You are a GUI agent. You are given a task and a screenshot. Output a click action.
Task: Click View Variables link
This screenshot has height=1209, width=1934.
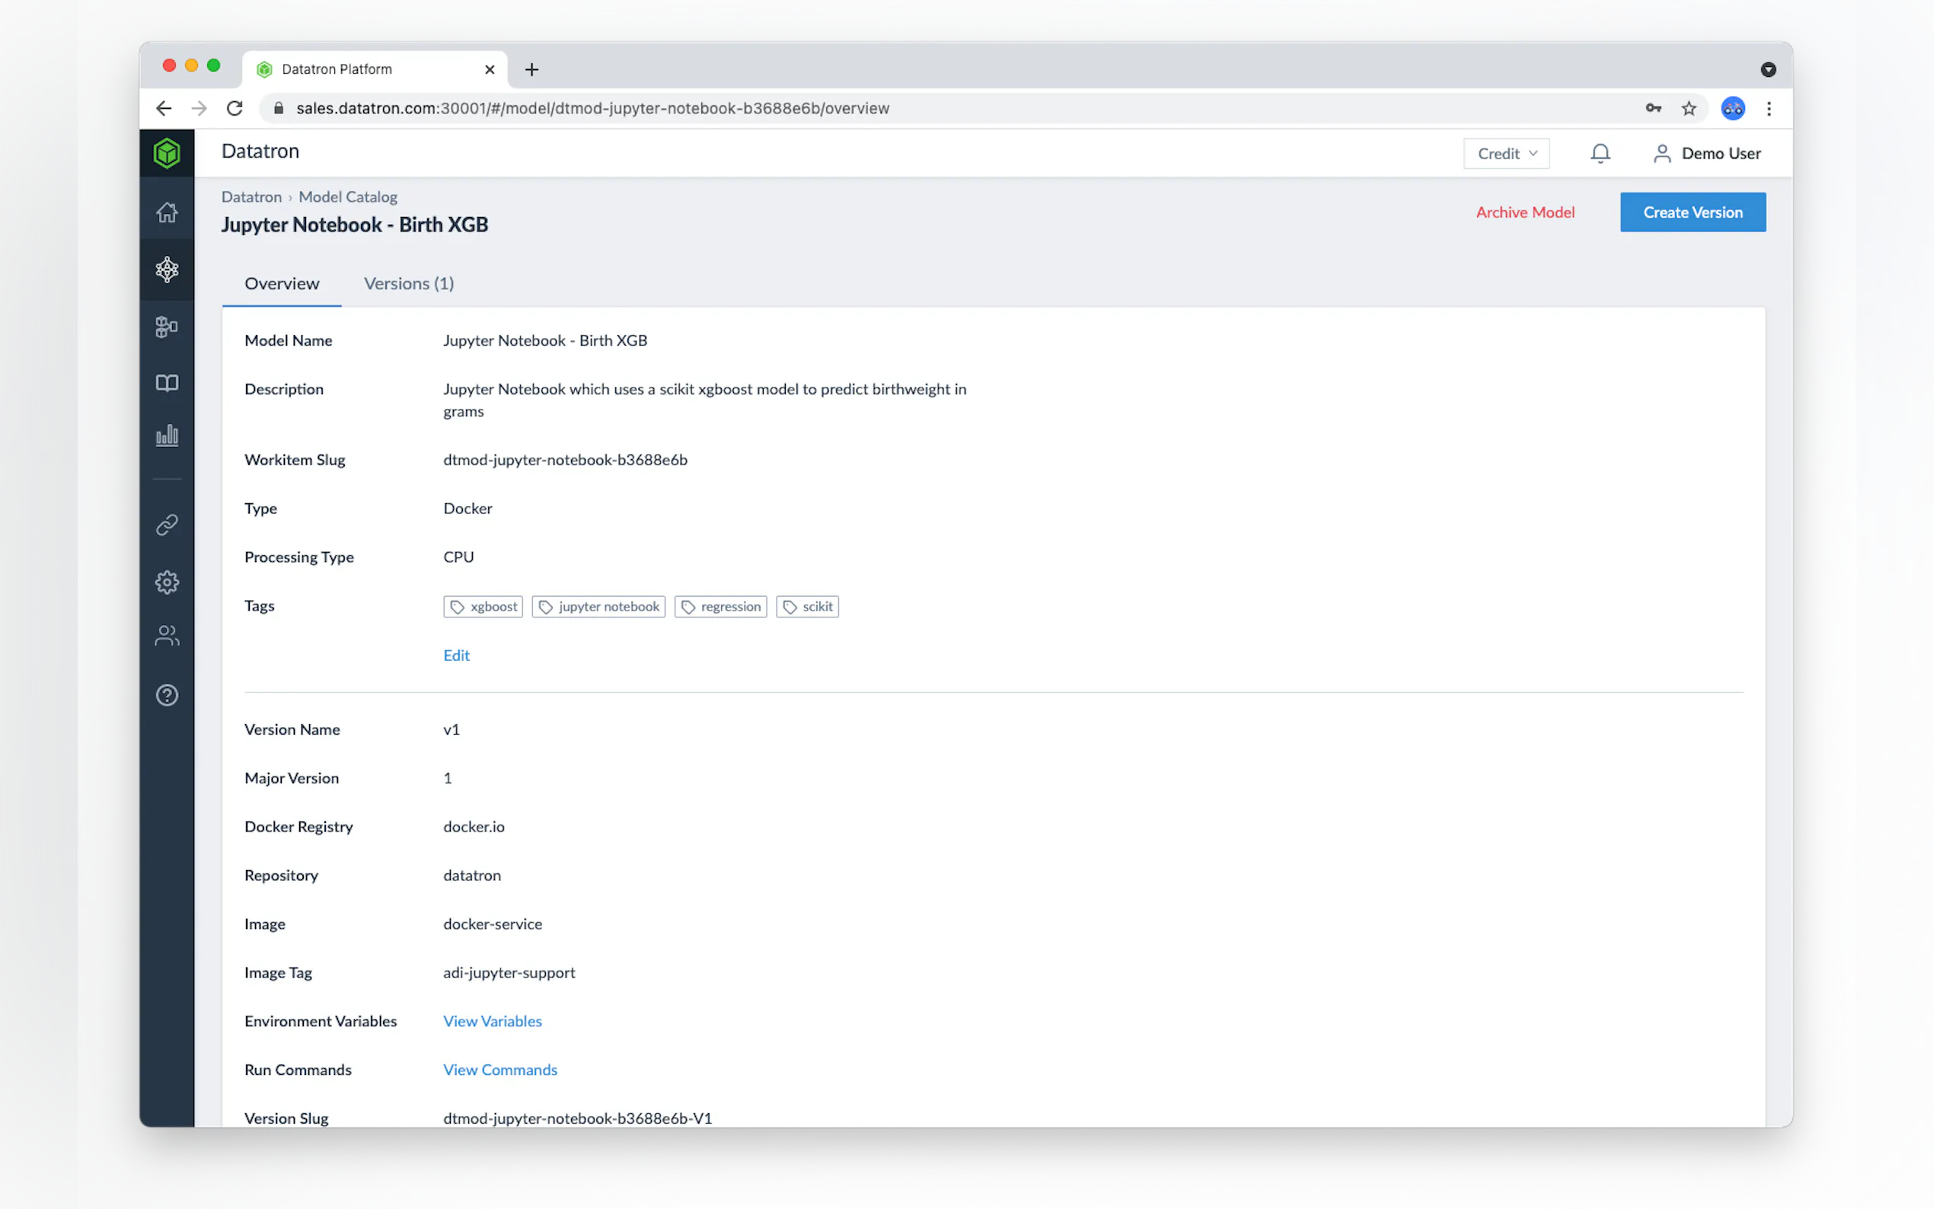(x=492, y=1021)
